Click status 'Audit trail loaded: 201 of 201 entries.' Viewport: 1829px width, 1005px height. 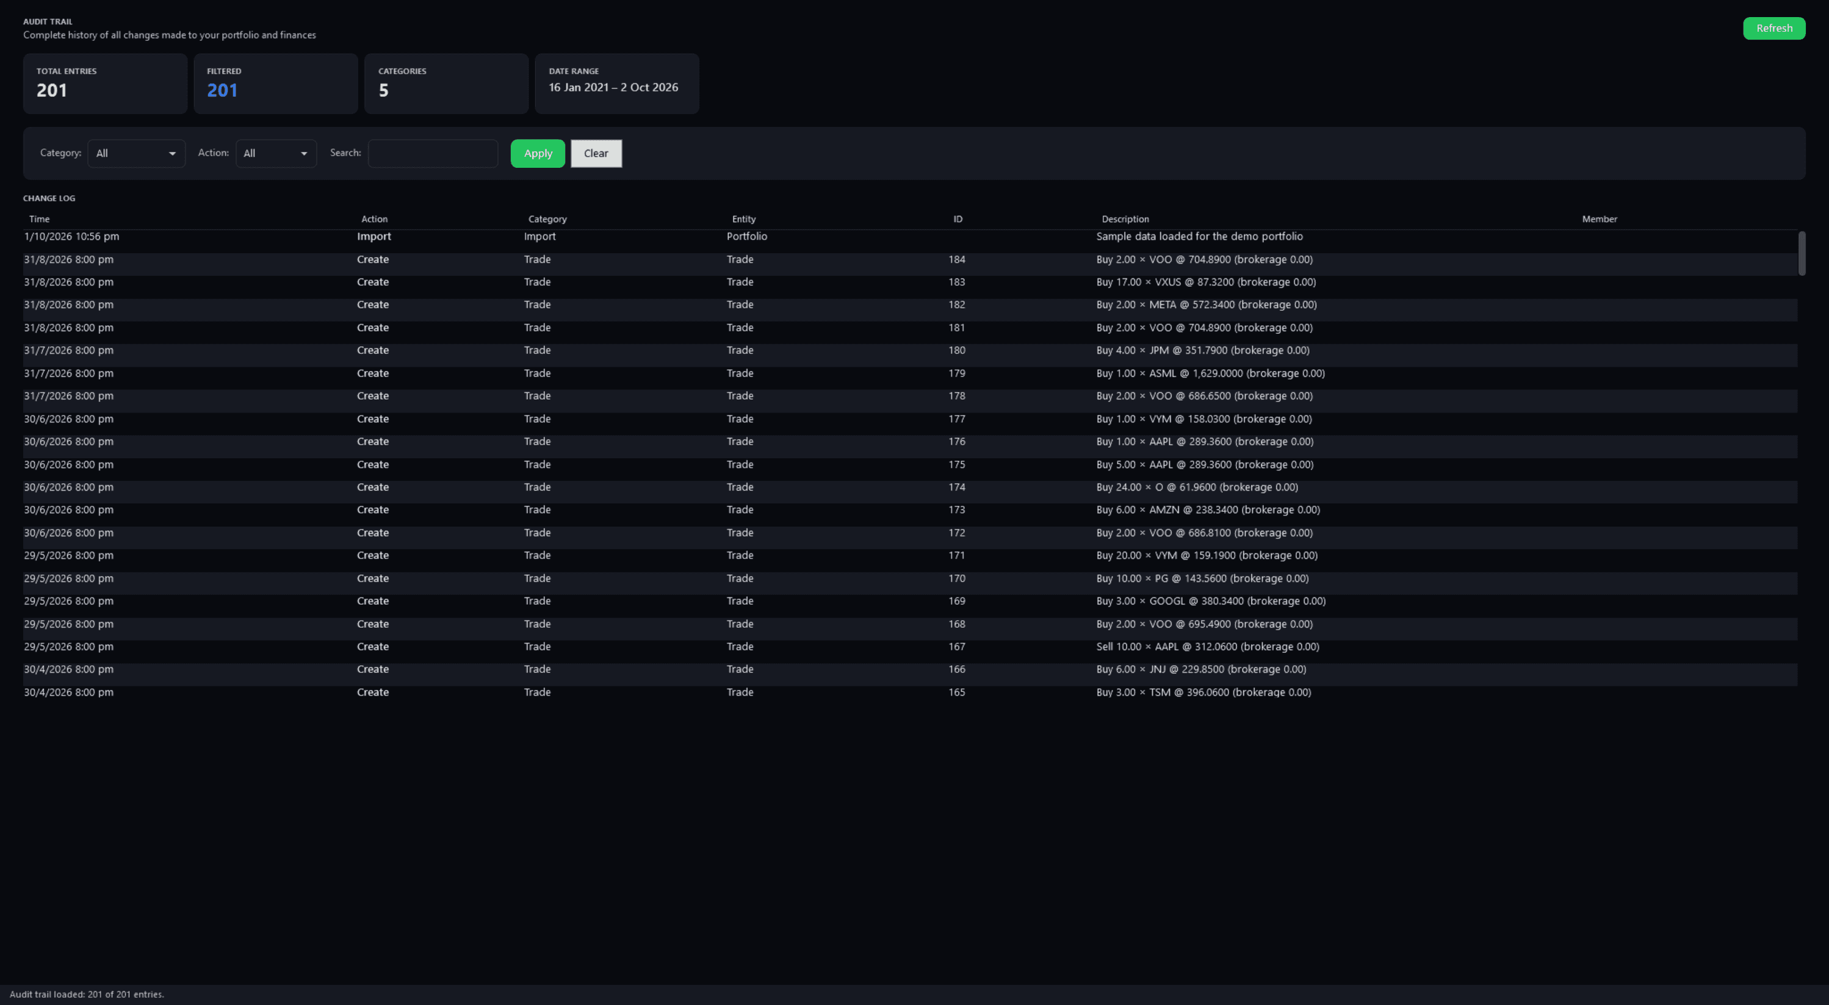(87, 995)
